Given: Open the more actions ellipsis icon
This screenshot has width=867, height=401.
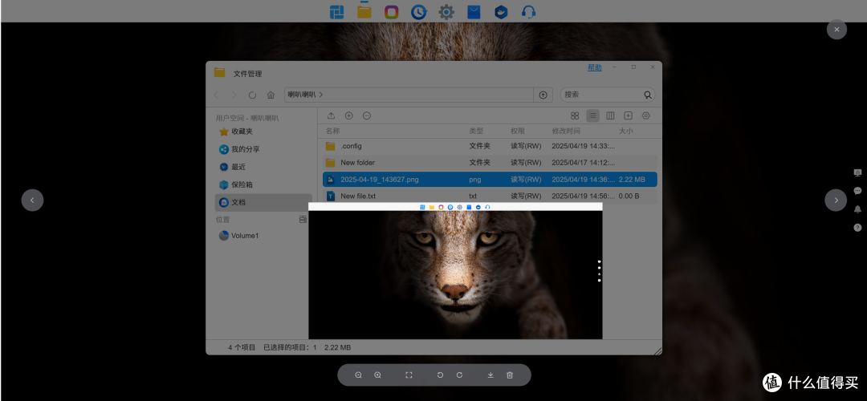Looking at the screenshot, I should click(x=367, y=115).
